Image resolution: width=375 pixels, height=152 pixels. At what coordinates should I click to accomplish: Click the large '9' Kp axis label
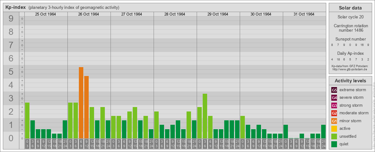point(11,19)
